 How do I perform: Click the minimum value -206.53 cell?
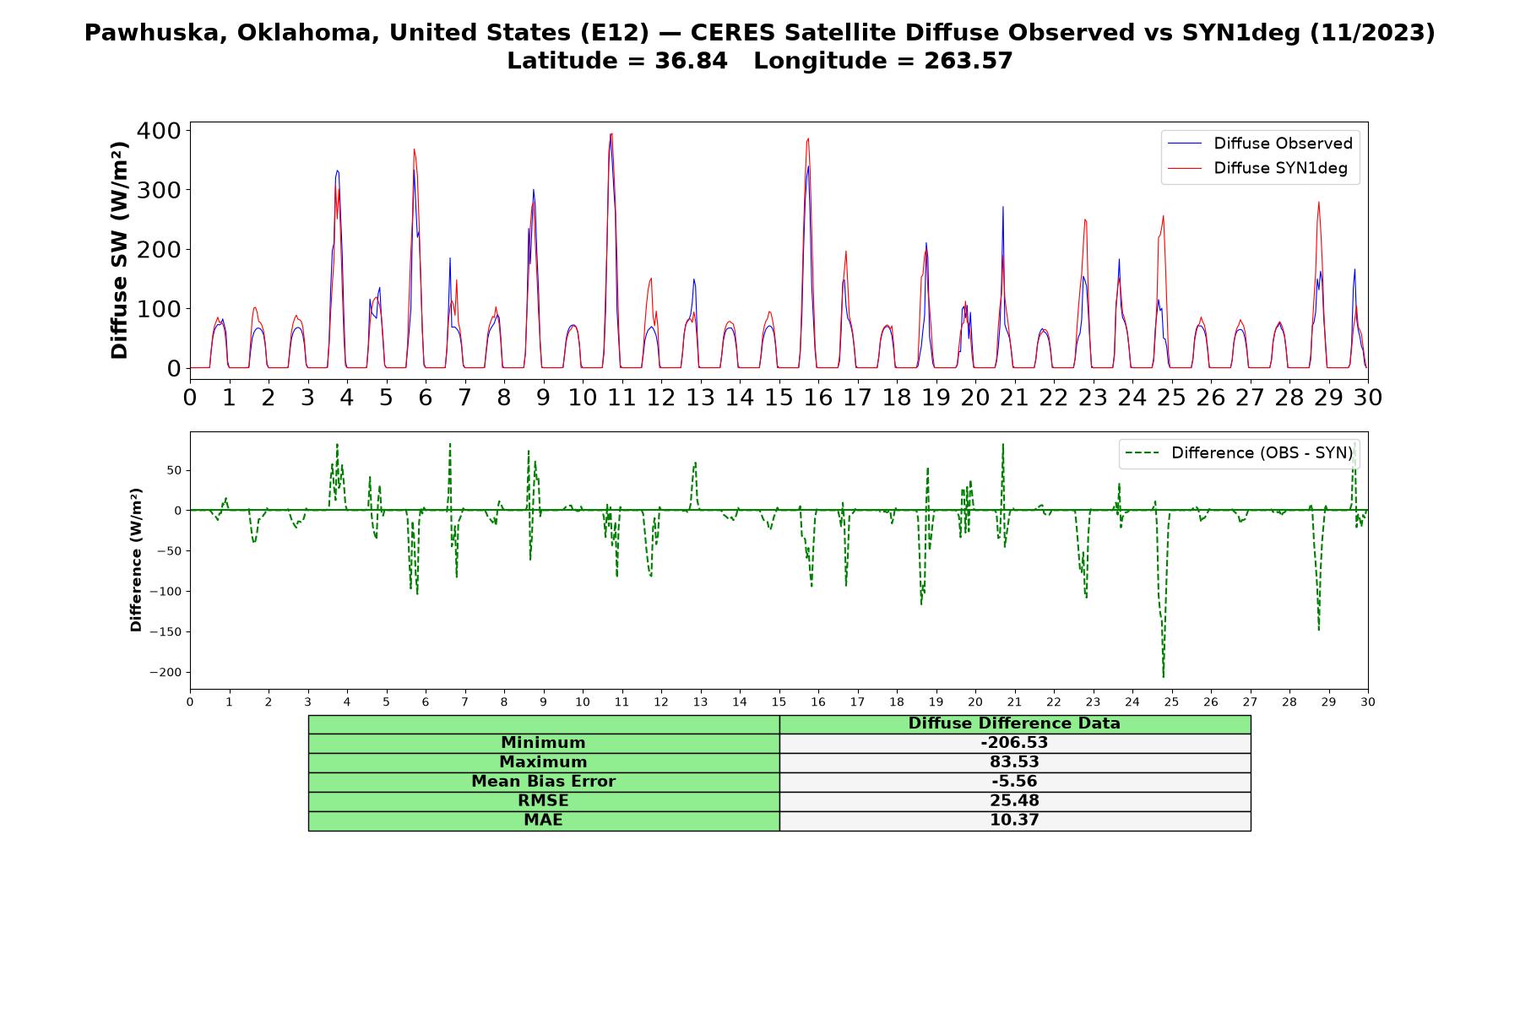point(1014,743)
